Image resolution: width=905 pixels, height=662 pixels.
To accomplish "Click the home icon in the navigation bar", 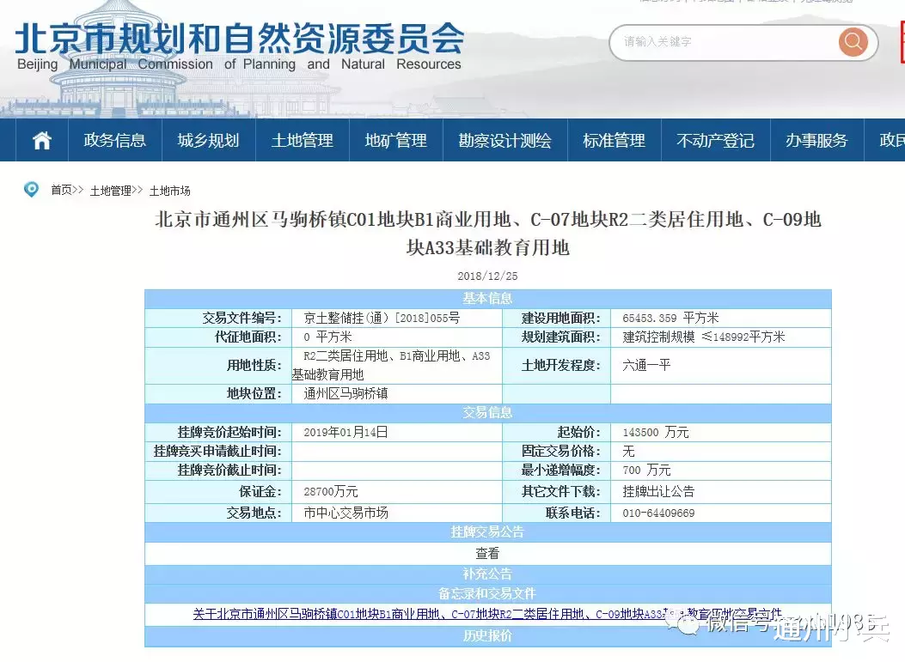I will pyautogui.click(x=40, y=140).
